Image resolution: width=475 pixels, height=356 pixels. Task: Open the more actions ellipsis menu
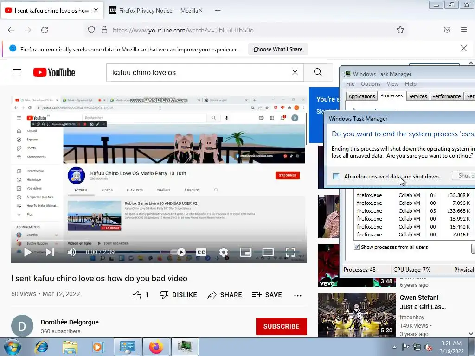298,295
